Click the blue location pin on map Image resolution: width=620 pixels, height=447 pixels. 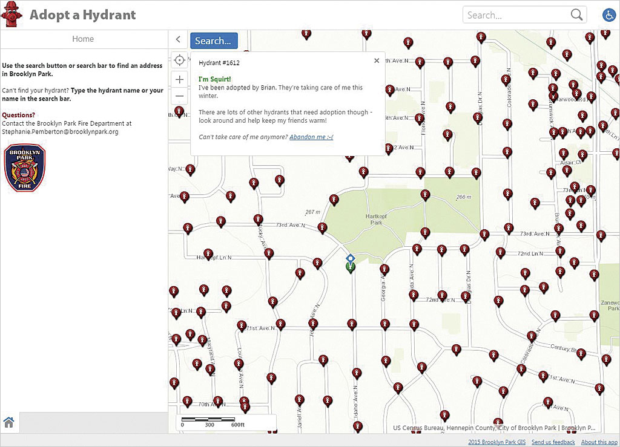click(351, 259)
